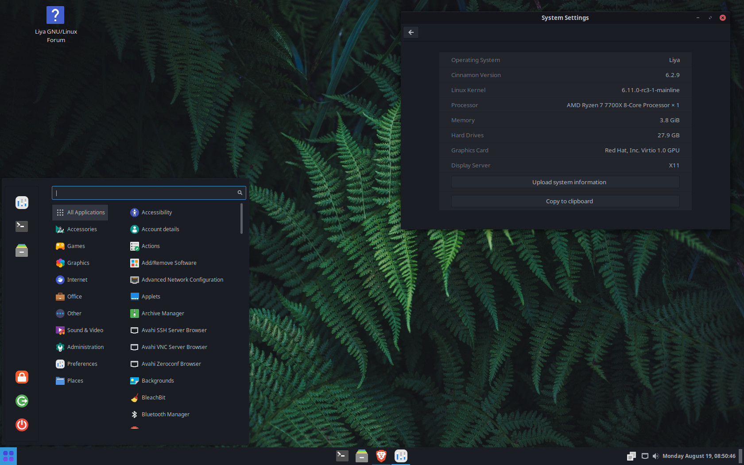Click the date and time clock applet
Viewport: 744px width, 465px height.
pos(699,456)
